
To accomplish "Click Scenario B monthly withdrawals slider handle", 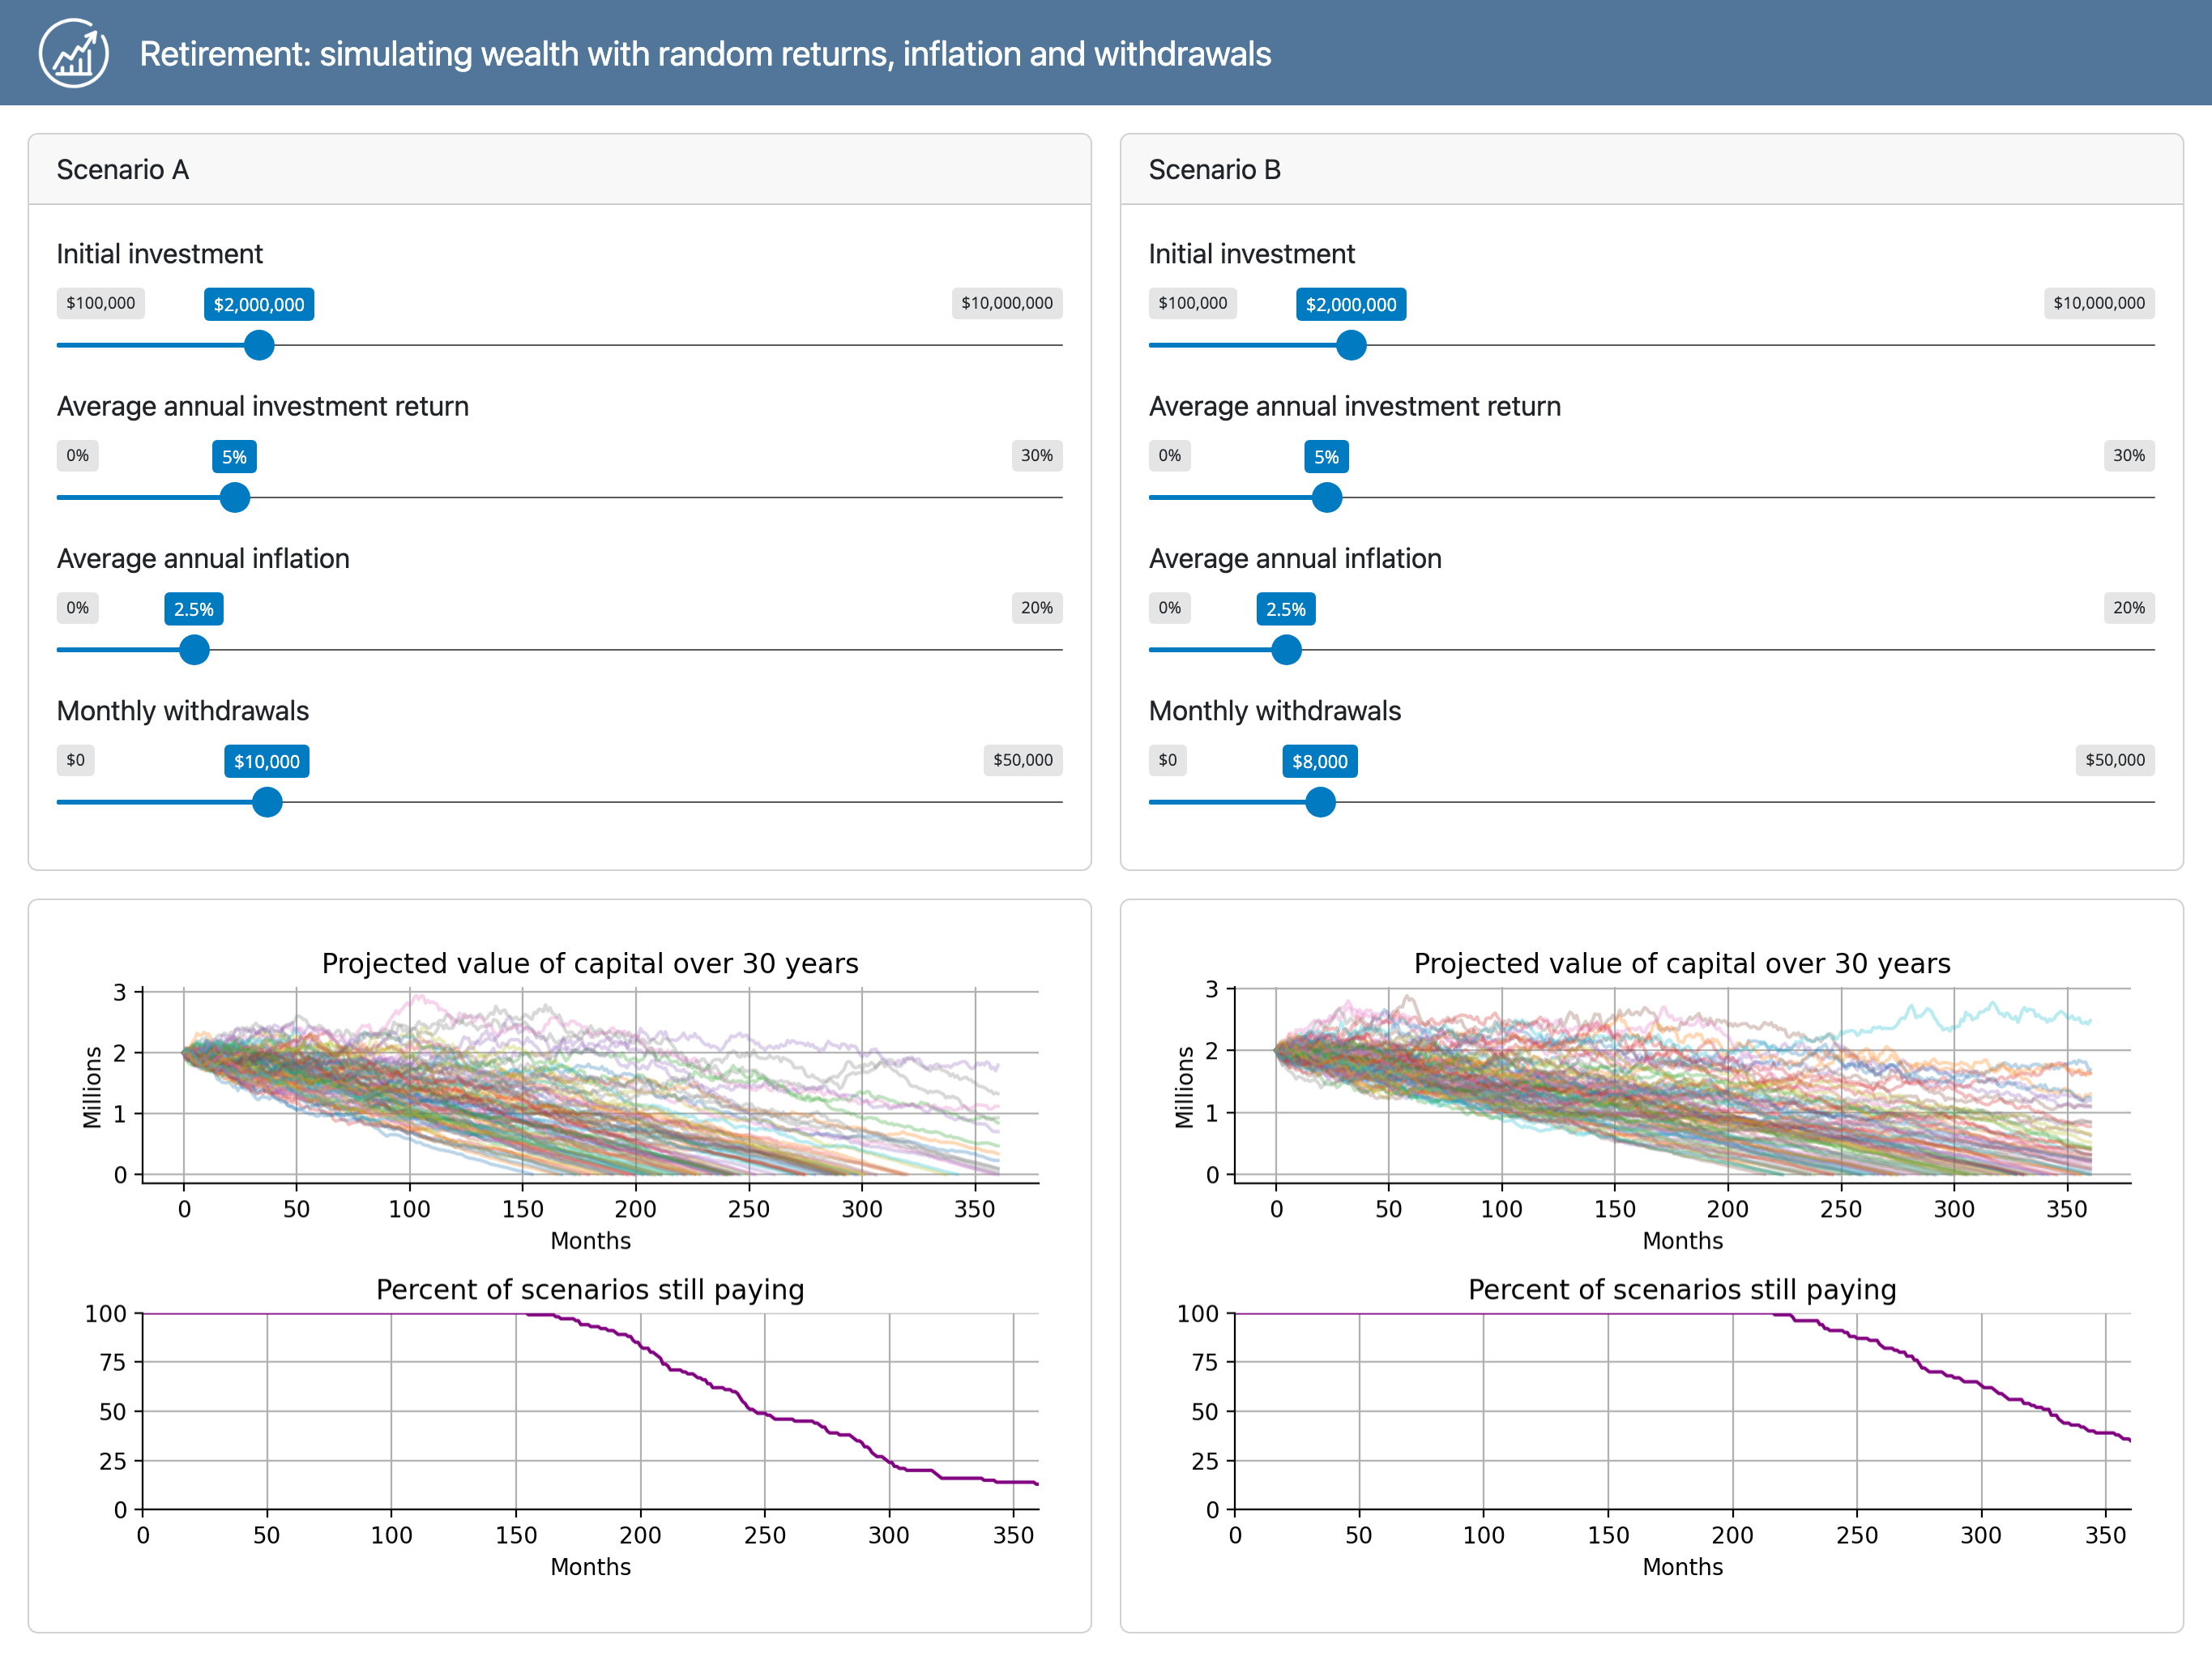I will tap(1320, 802).
